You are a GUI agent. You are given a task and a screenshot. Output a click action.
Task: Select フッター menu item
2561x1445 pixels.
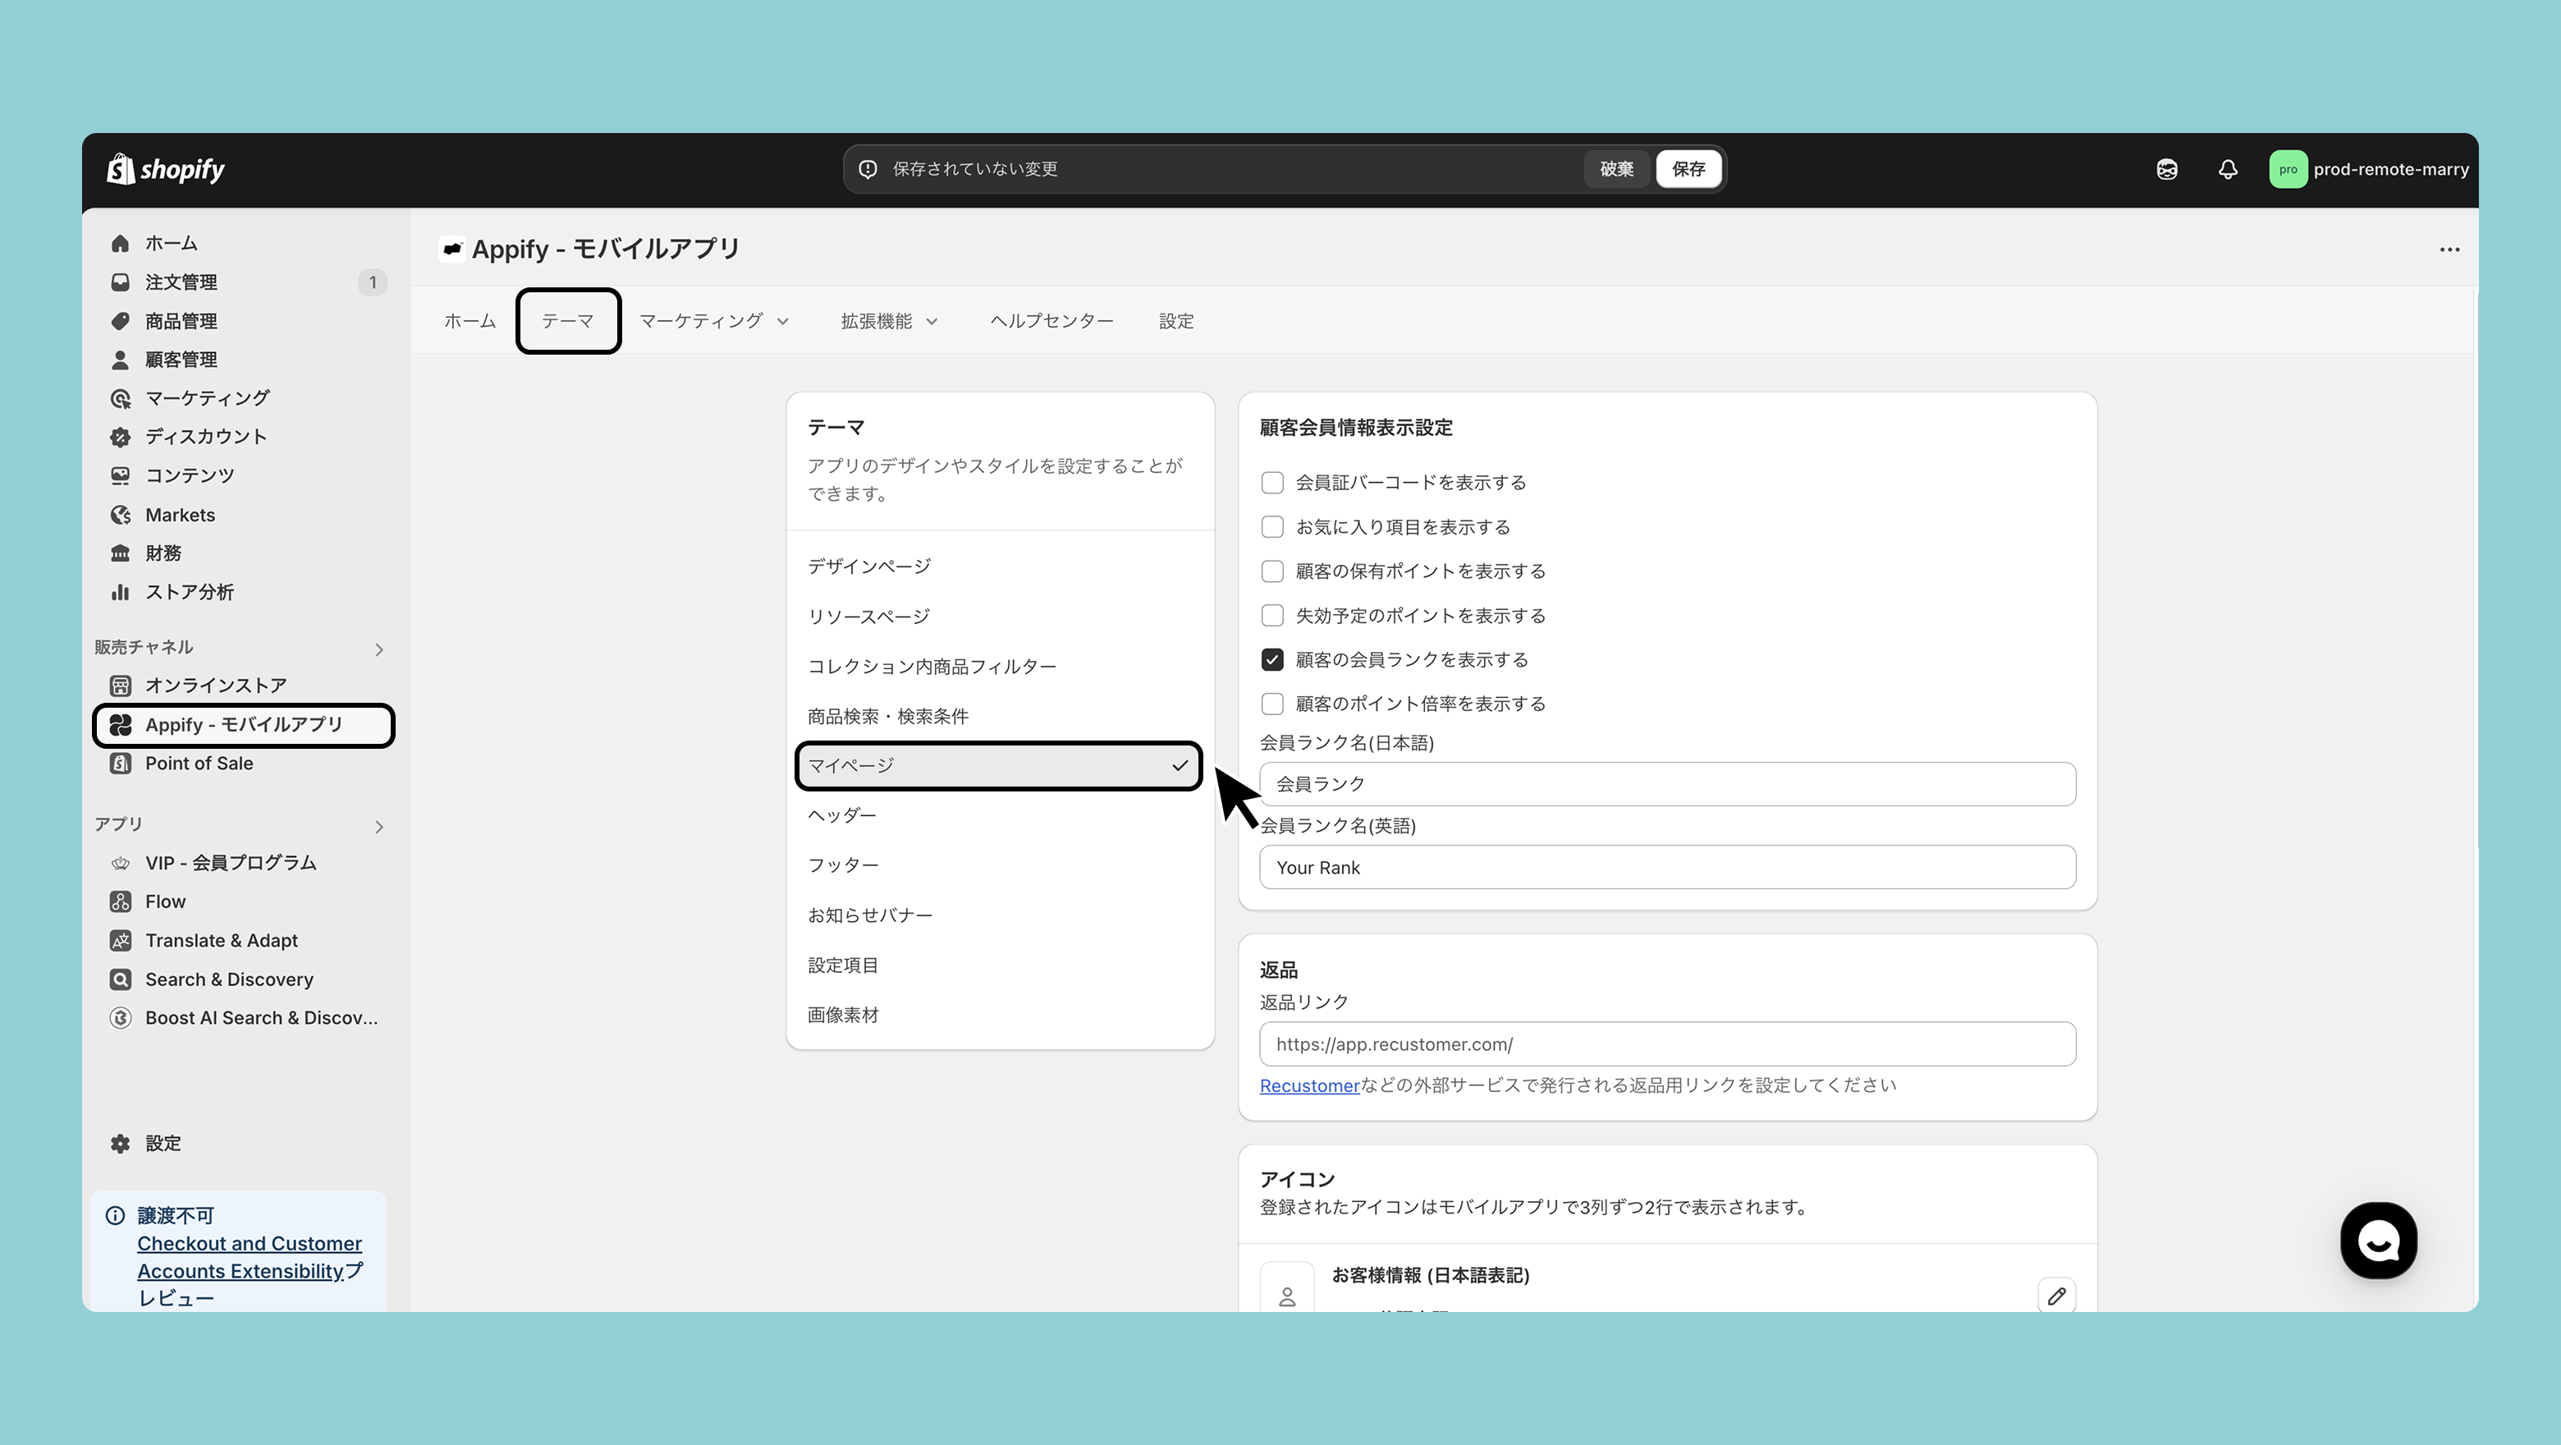point(998,865)
